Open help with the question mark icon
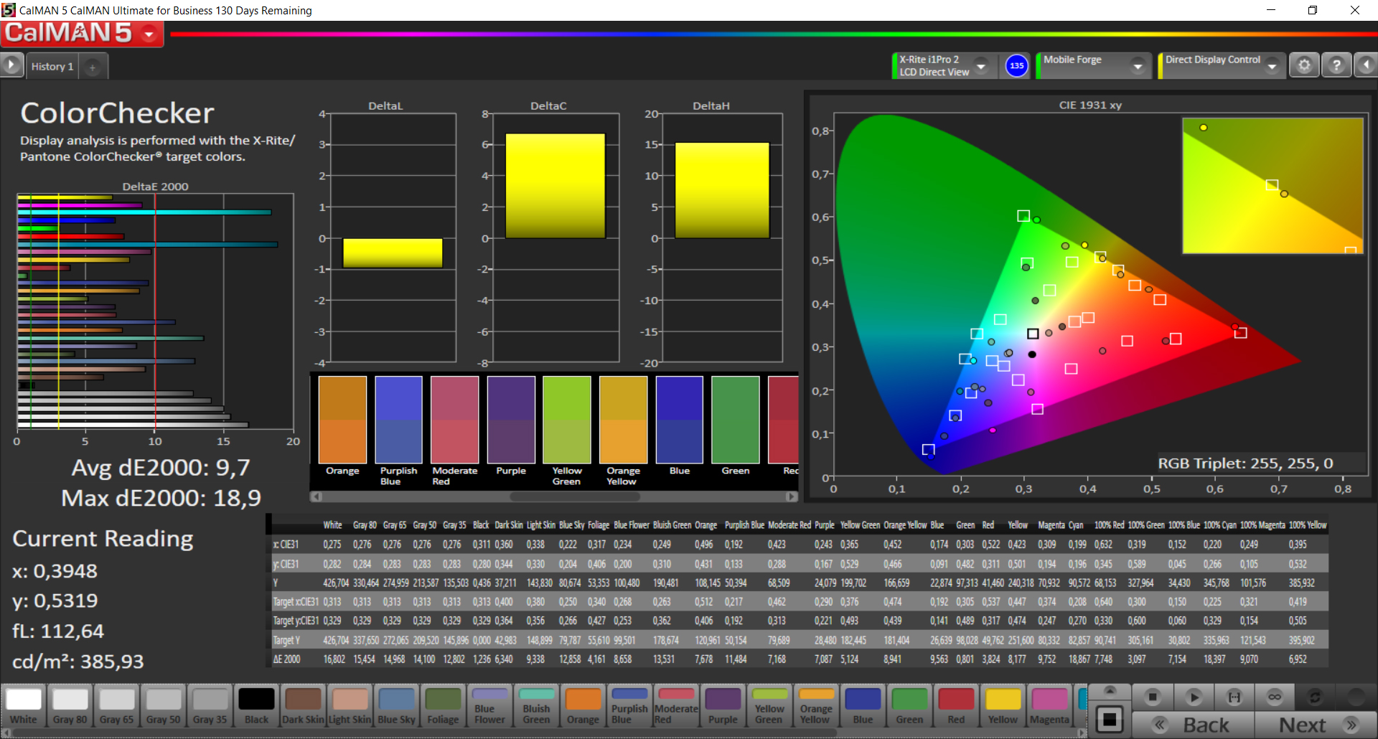Screen dimensions: 1378x739 1336,66
